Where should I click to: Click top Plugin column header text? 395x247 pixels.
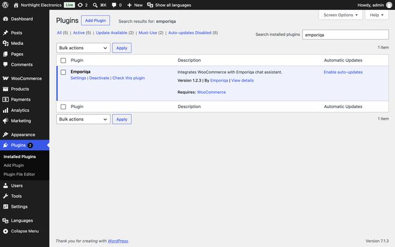pyautogui.click(x=77, y=61)
